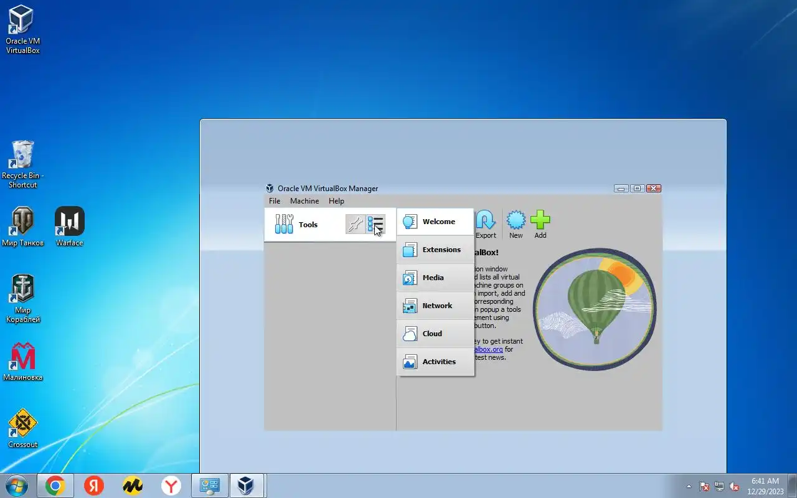Show hidden system tray icons

click(689, 486)
